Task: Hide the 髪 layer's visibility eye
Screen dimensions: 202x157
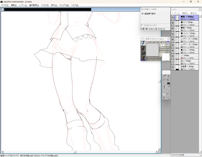Action: 172,17
